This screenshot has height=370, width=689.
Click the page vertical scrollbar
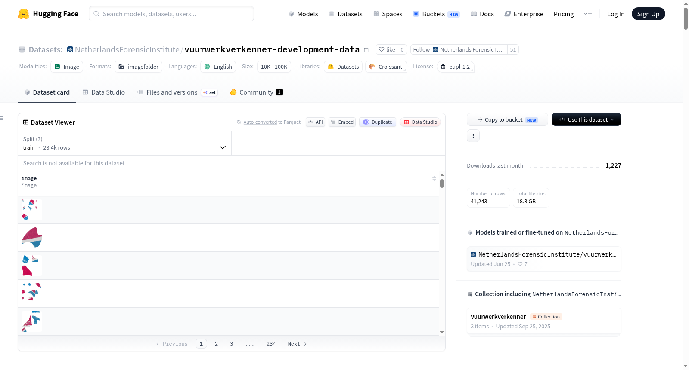click(686, 18)
